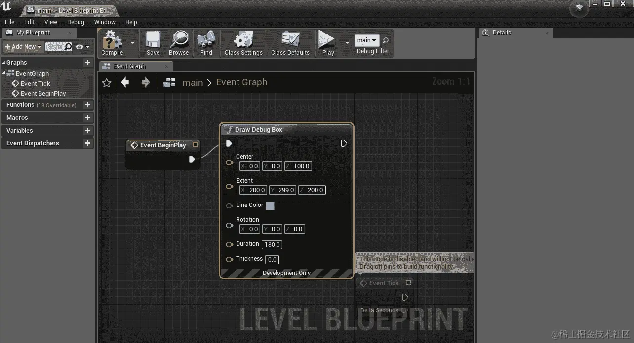Click the graph breadcrumb grid icon

click(x=169, y=82)
